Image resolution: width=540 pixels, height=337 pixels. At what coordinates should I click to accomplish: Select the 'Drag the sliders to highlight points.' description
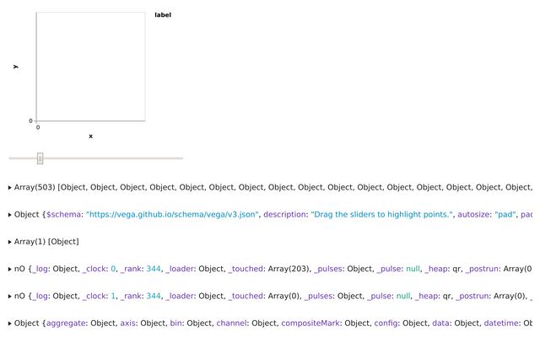(x=382, y=215)
